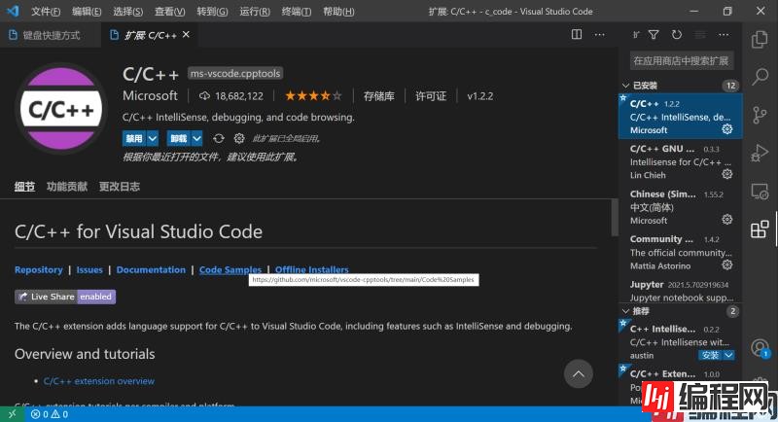Viewport: 778px width, 422px height.
Task: Click the 安装 button for C++ Intellisense
Action: click(711, 355)
